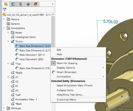Select the Unassigned Items tree label
This screenshot has height=111, width=133.
(25, 37)
